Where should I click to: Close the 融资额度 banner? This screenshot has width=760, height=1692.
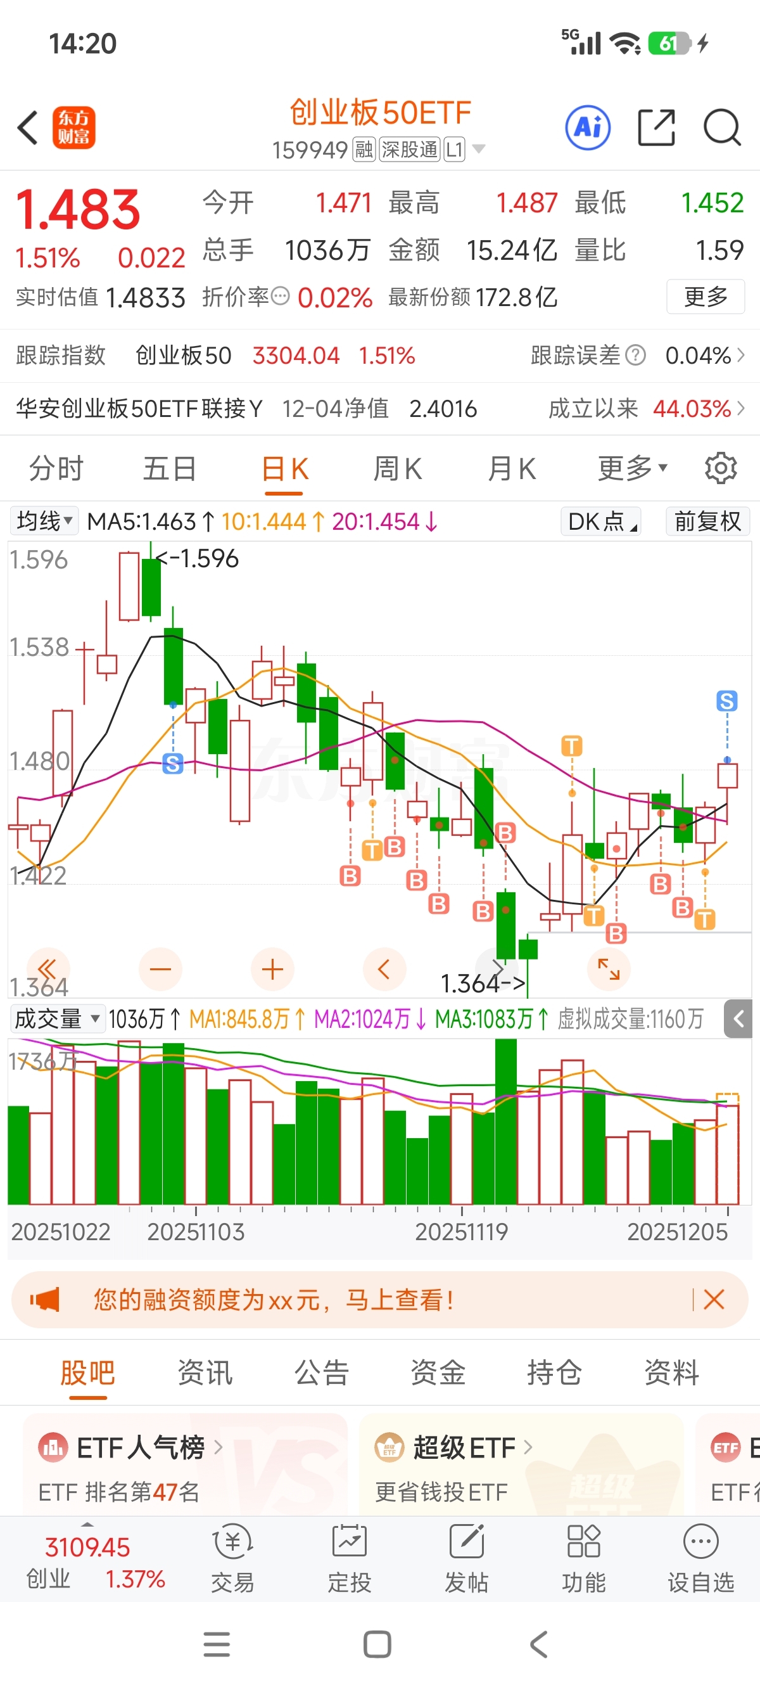[713, 1299]
